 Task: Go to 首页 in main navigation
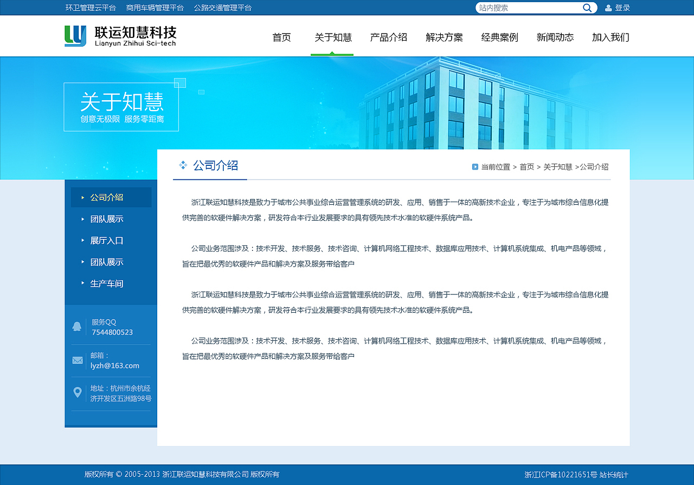pyautogui.click(x=281, y=37)
